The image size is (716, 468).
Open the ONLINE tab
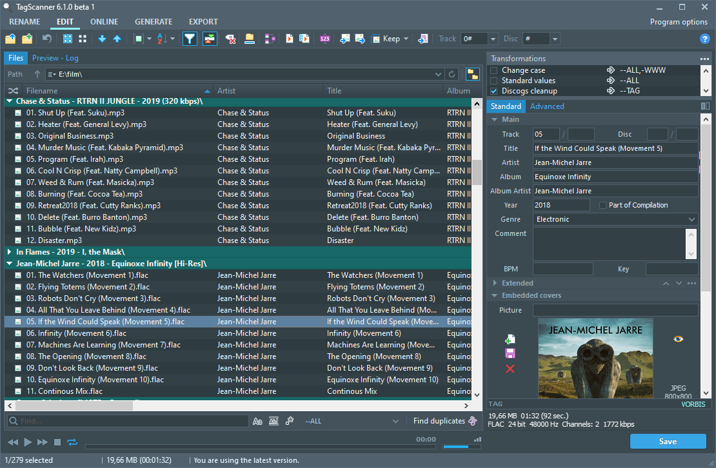click(x=104, y=21)
